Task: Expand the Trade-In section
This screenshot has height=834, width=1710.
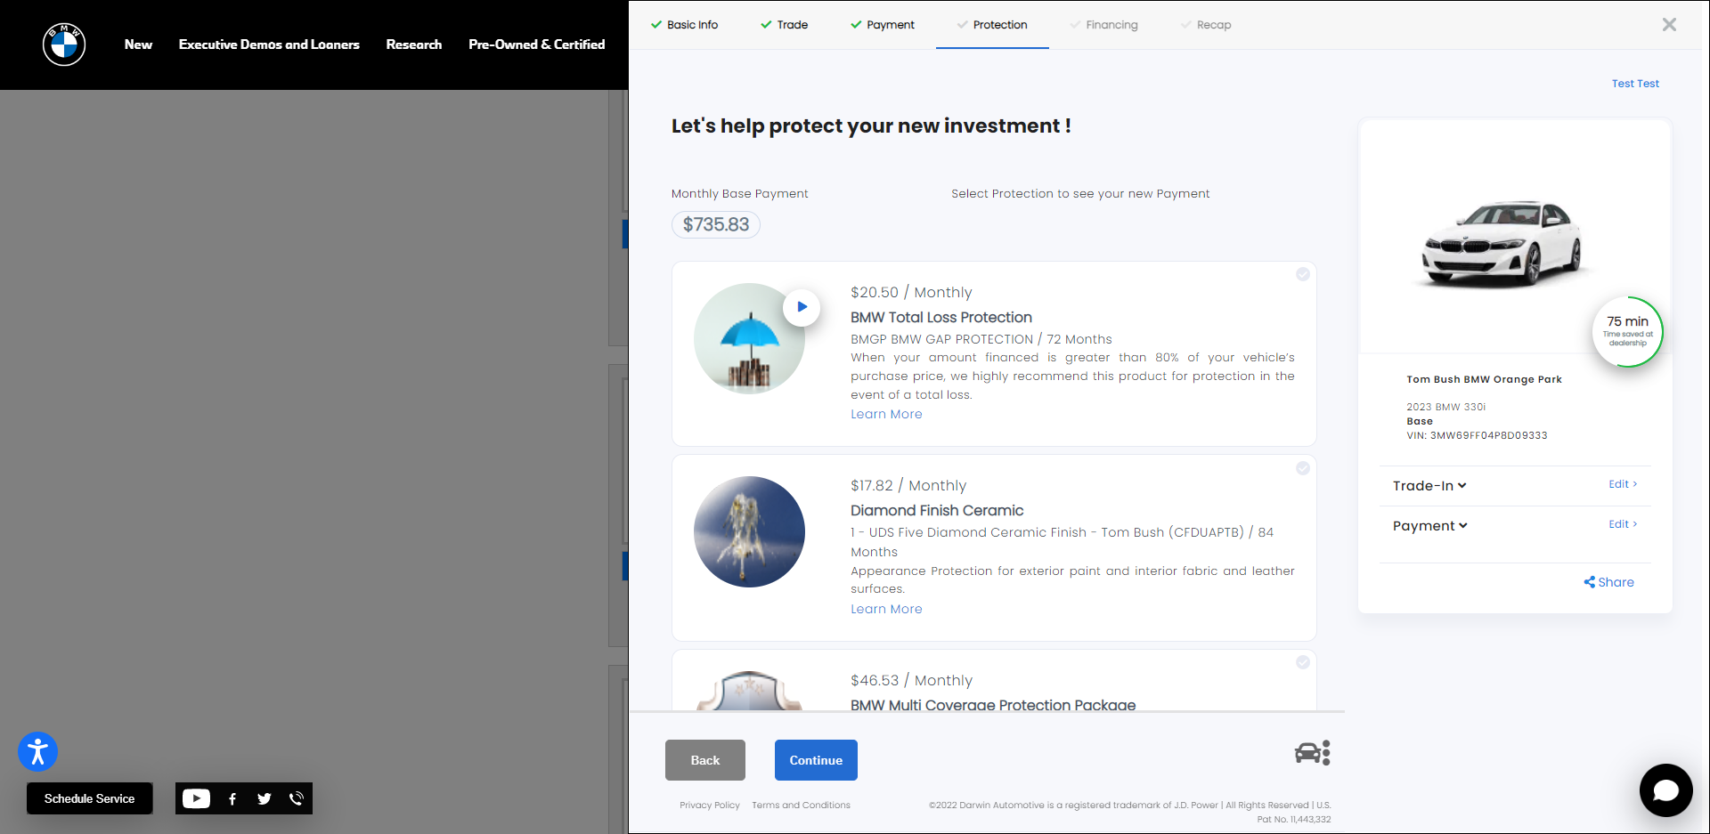Action: click(1429, 486)
